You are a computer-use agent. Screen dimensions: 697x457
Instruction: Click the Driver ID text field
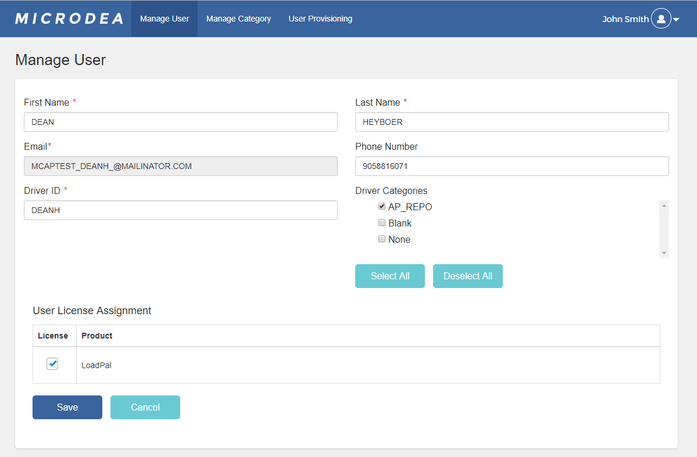(180, 210)
